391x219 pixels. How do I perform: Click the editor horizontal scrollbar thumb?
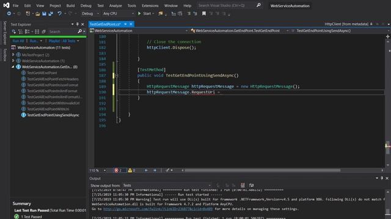tap(262, 170)
